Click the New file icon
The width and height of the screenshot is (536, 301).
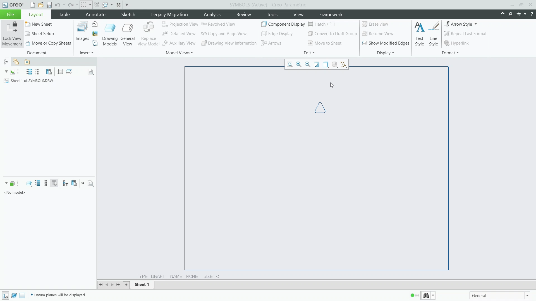[x=32, y=5]
